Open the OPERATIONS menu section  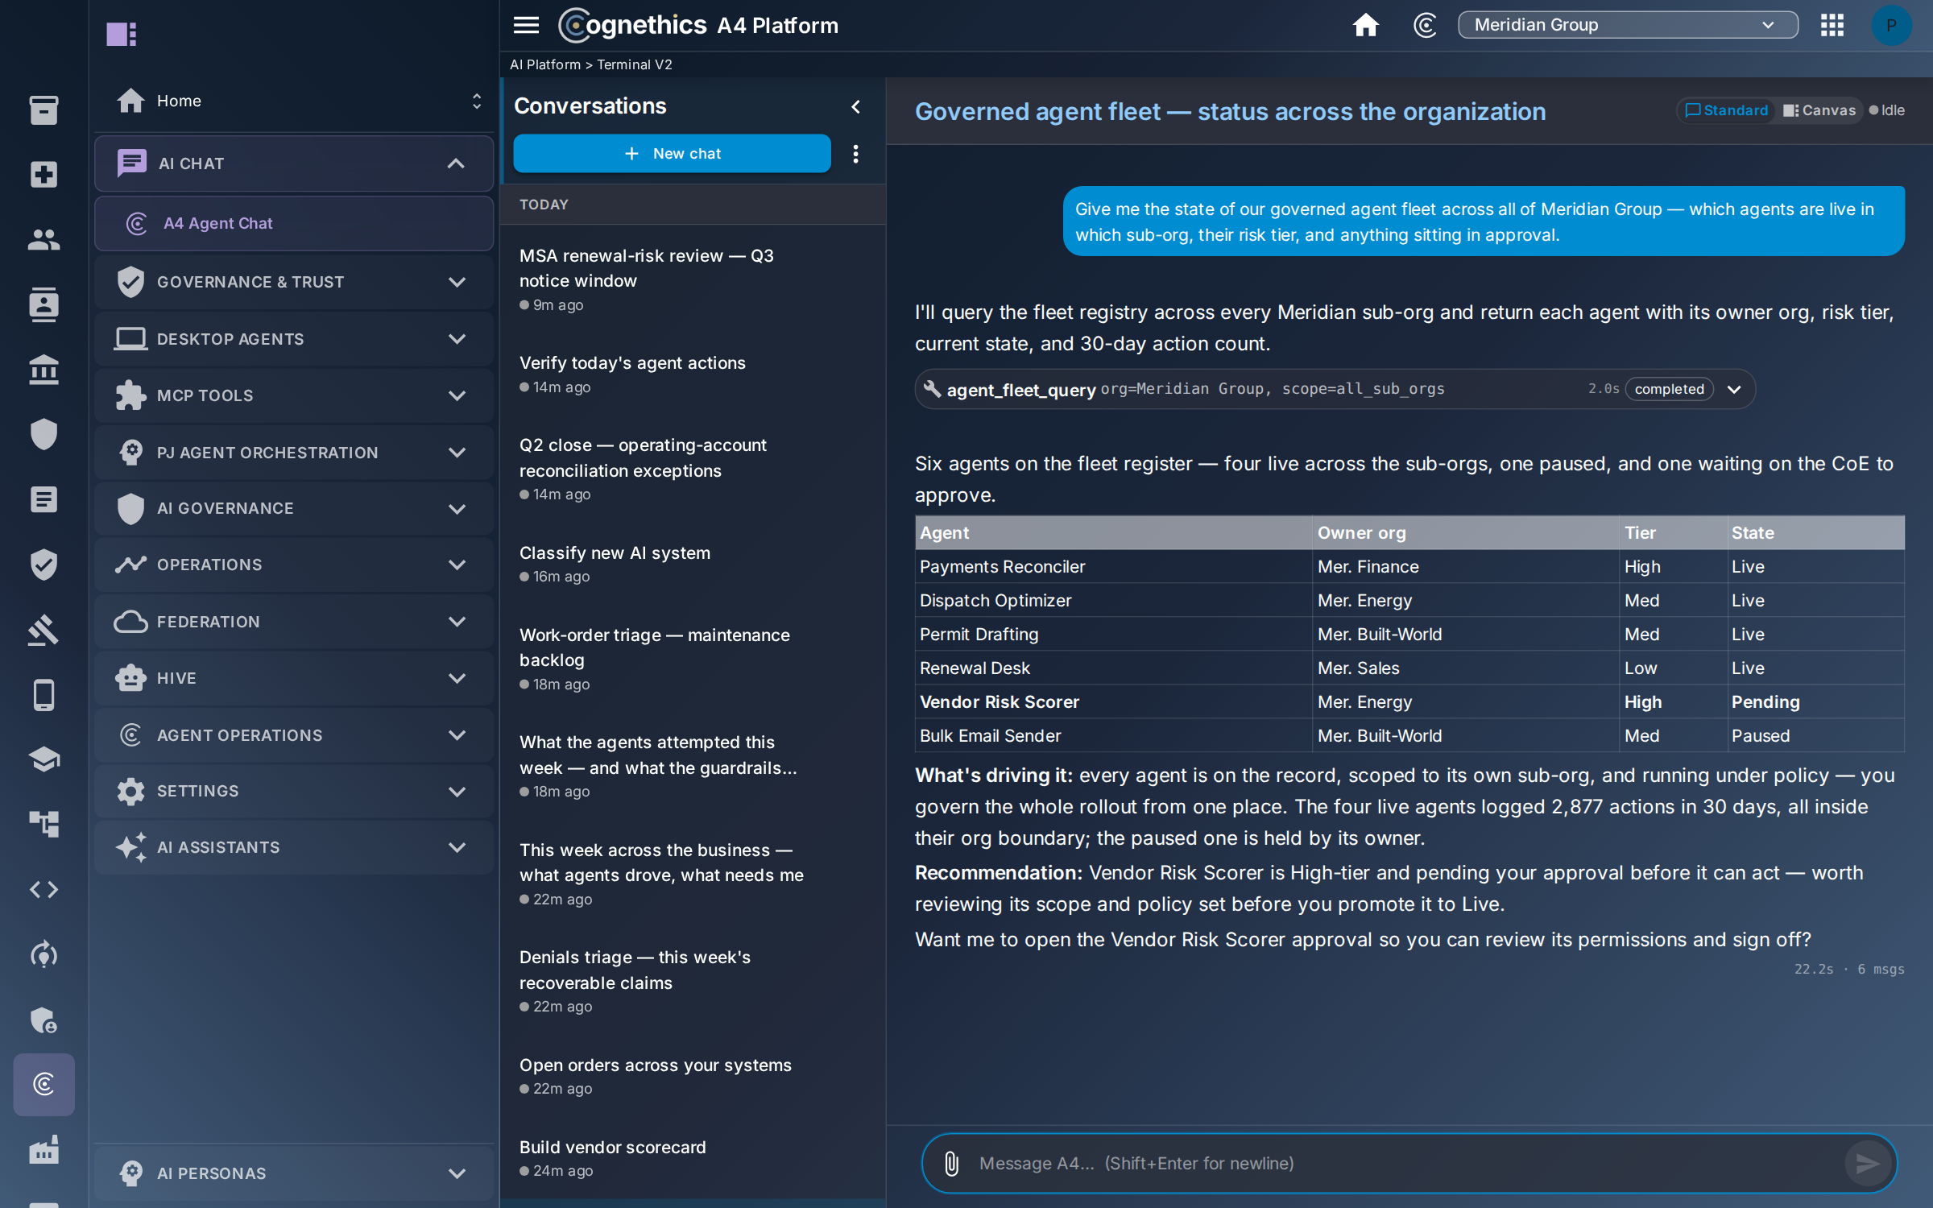294,565
